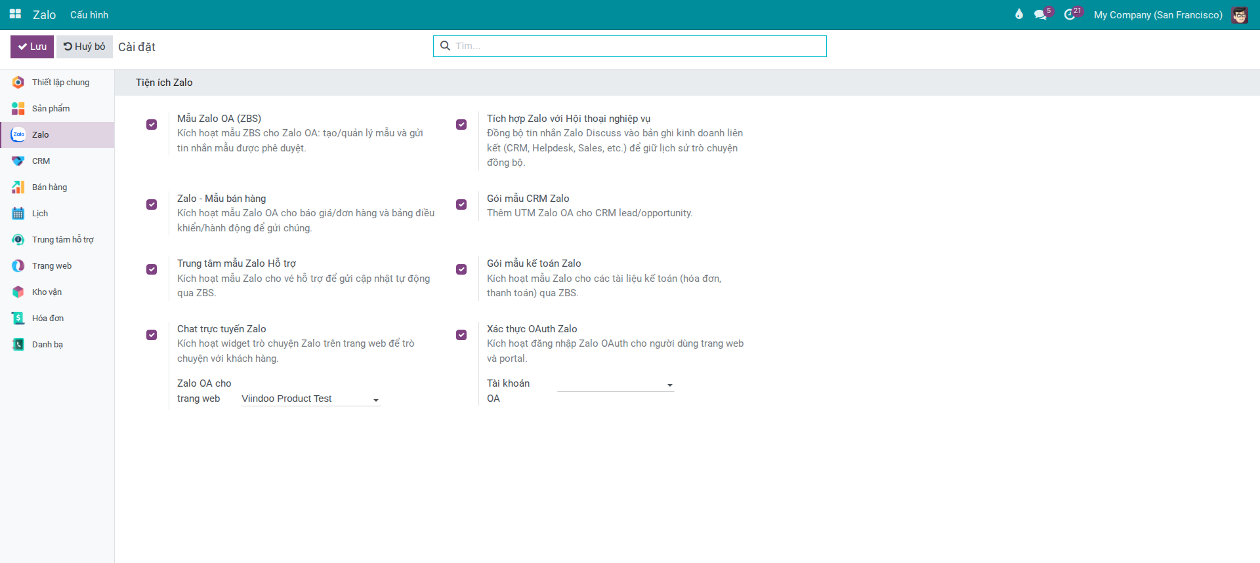Click the Trang web sidebar icon
1260x563 pixels.
pos(18,266)
